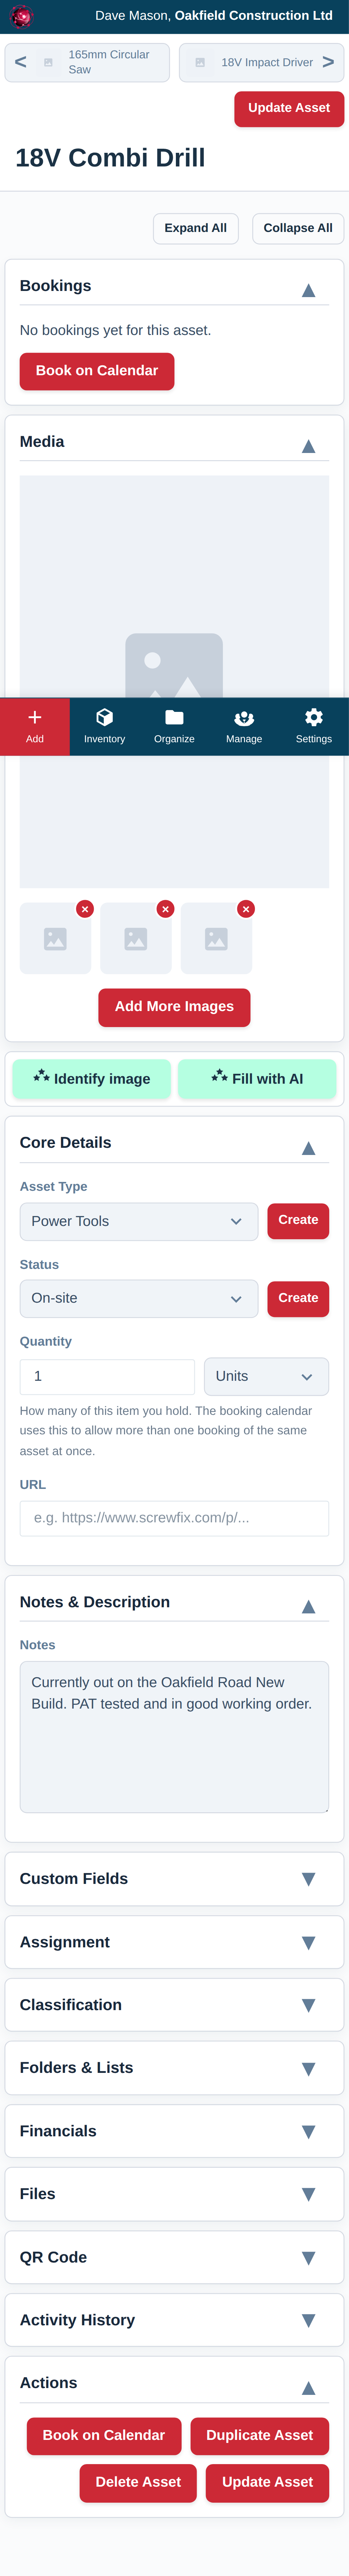The width and height of the screenshot is (349, 2576).
Task: Open the Add tab in bottom nav
Action: tap(35, 726)
